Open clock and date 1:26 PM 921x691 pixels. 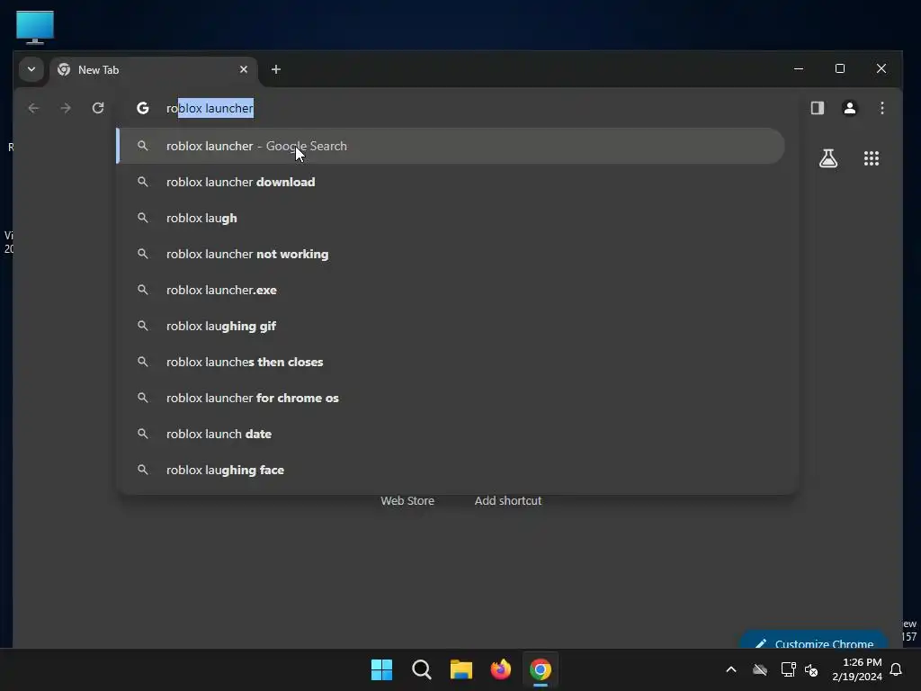coord(857,669)
